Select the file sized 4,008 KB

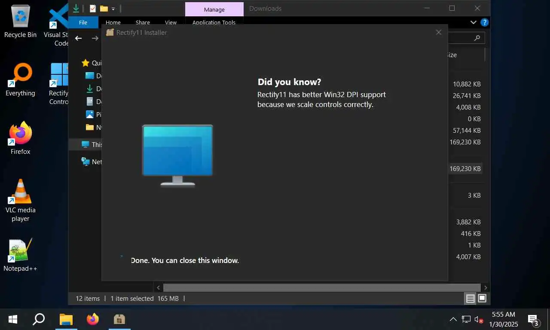(468, 107)
